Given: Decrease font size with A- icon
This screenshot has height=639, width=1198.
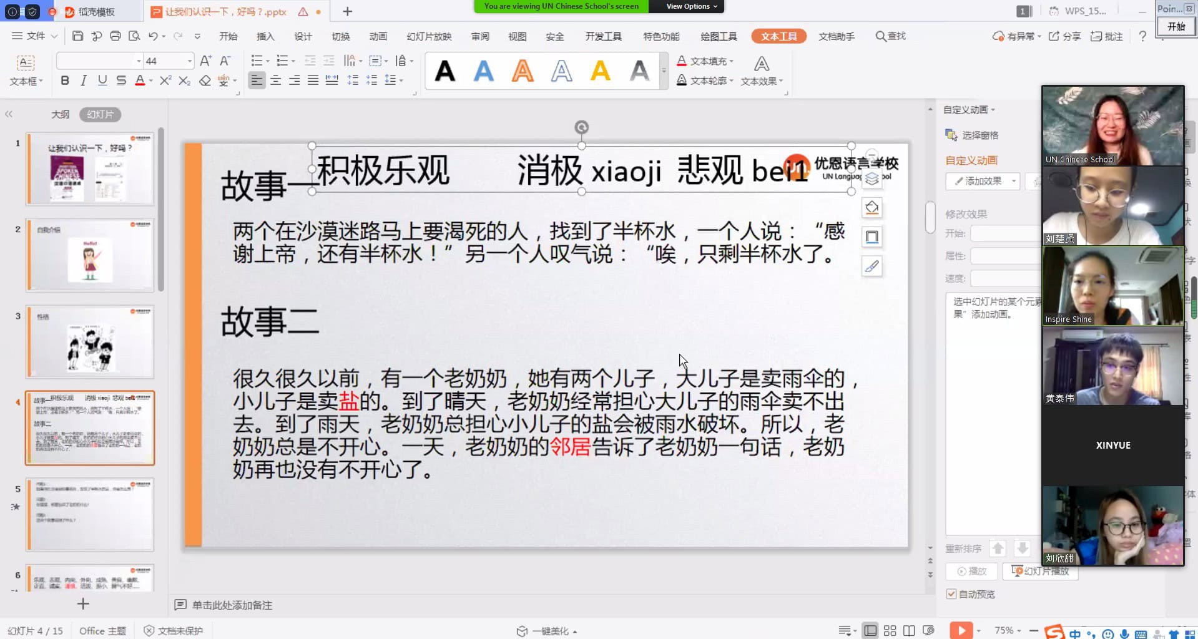Looking at the screenshot, I should point(225,61).
